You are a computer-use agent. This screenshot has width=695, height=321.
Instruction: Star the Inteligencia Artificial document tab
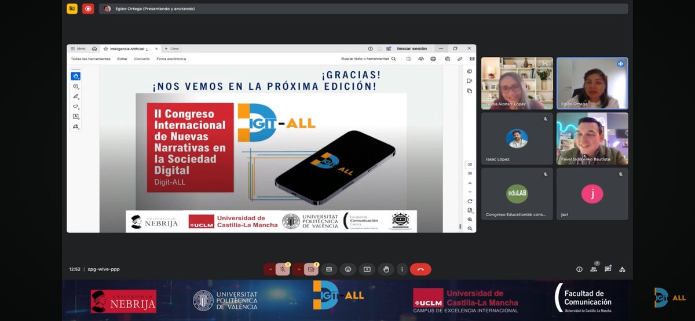point(105,49)
